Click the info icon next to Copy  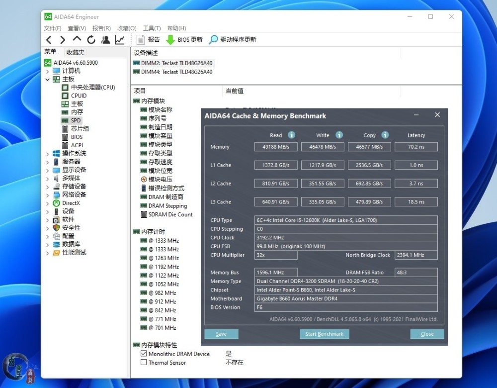tap(385, 135)
